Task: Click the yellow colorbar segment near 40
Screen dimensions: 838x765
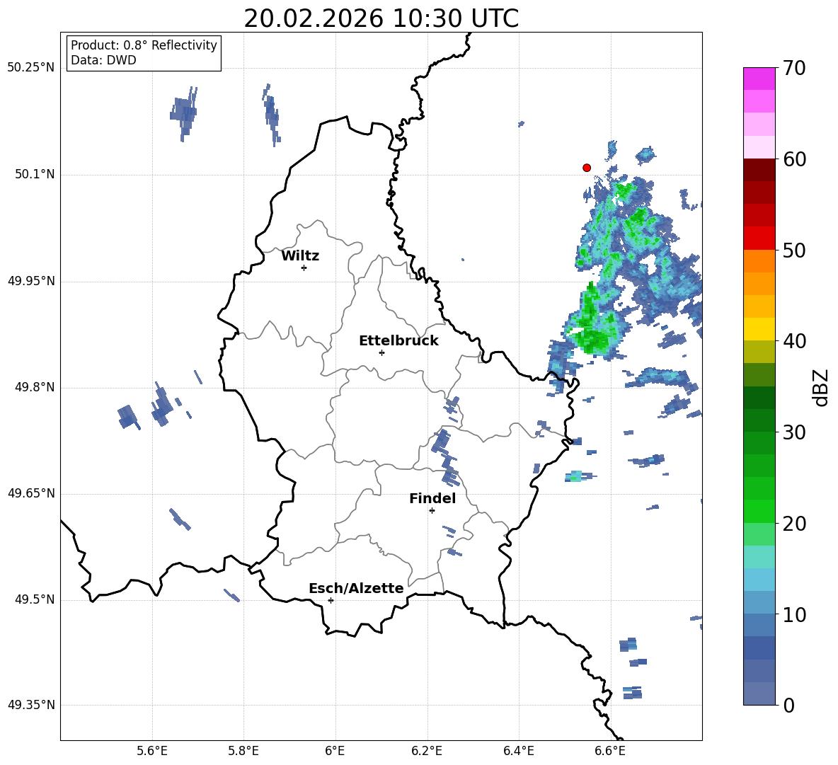Action: coord(759,329)
